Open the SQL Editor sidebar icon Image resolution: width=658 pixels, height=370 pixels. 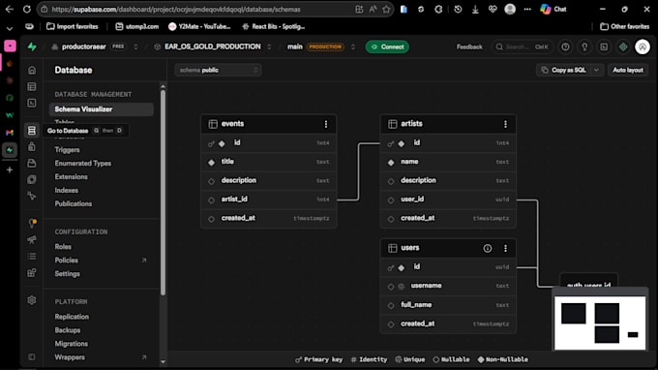pyautogui.click(x=32, y=103)
